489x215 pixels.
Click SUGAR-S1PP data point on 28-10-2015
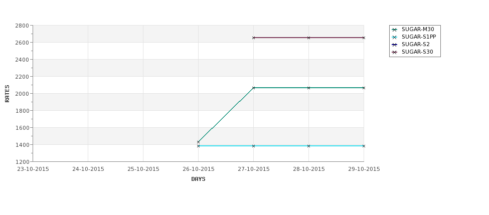coord(309,146)
